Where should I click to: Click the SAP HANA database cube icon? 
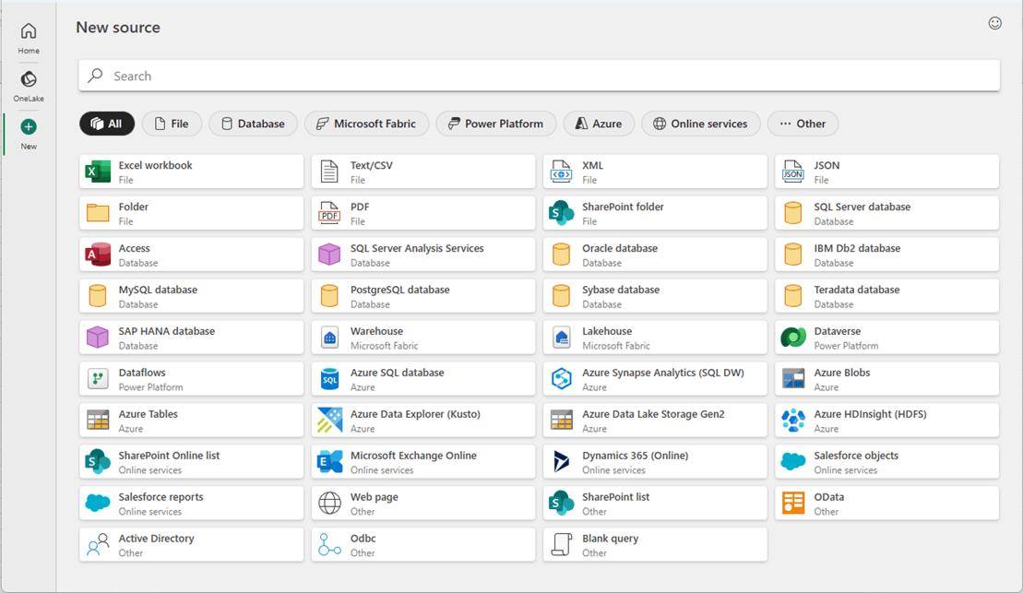pos(98,338)
